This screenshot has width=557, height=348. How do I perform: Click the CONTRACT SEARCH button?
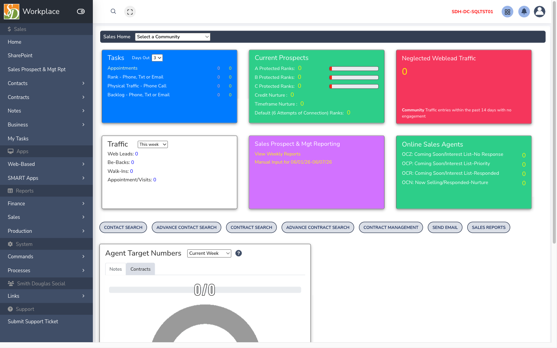[251, 227]
